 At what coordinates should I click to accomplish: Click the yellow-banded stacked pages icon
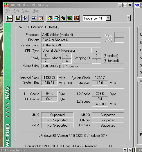click(x=50, y=18)
